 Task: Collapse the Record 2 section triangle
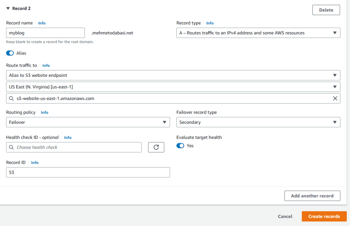pos(8,9)
